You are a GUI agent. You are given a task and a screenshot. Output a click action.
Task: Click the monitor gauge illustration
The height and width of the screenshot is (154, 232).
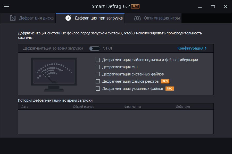tap(54, 74)
